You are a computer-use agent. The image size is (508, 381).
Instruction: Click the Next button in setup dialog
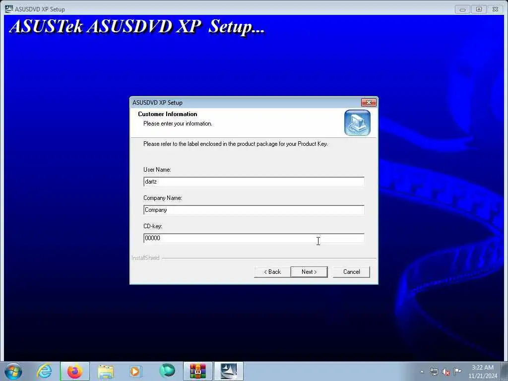[x=309, y=272]
